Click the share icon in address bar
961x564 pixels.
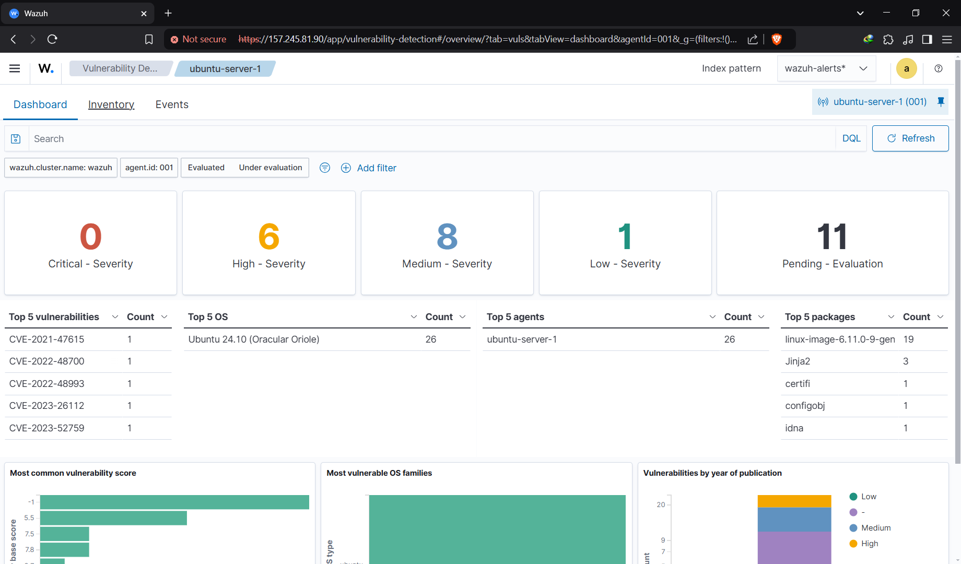point(753,39)
